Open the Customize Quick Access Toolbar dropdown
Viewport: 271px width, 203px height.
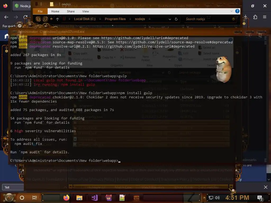click(56, 4)
